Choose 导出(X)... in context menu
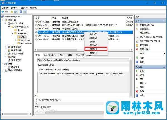This screenshot has width=167, height=120. pos(96,45)
